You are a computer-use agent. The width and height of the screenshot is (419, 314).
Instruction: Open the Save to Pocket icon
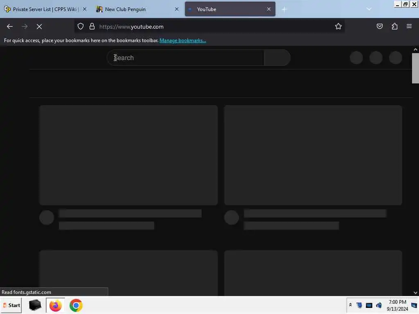379,27
